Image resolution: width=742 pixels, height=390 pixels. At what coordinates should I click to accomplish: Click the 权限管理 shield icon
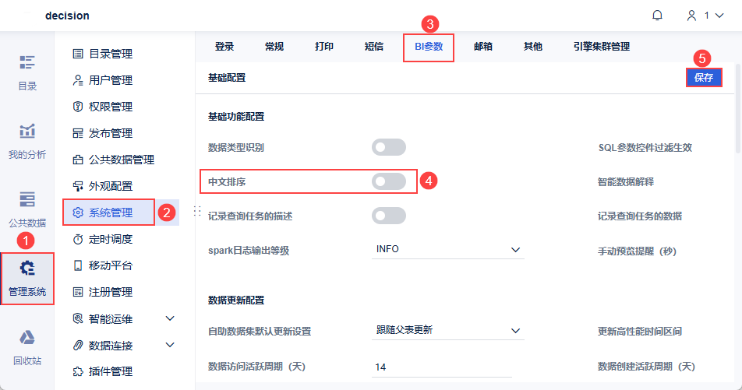click(x=77, y=107)
